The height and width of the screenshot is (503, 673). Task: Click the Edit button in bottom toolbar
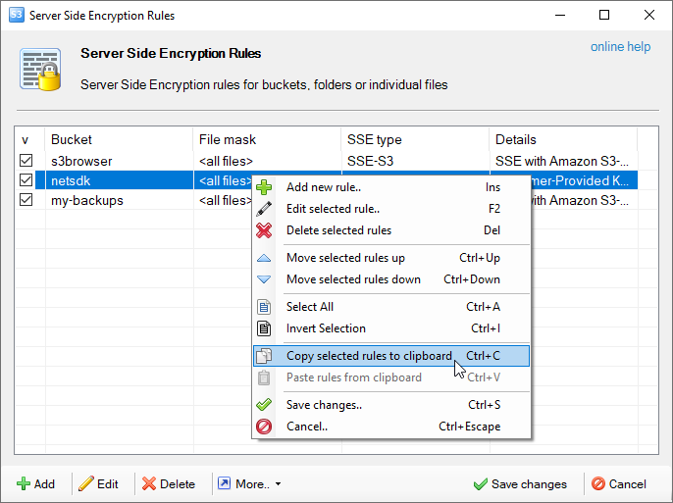click(99, 484)
